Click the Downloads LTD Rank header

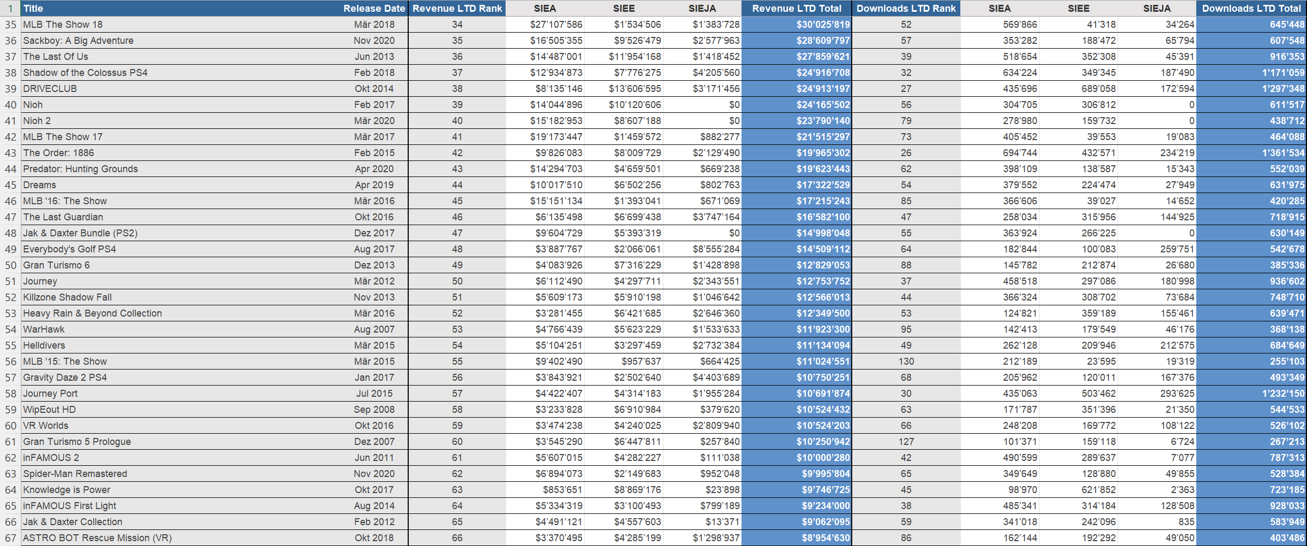906,8
